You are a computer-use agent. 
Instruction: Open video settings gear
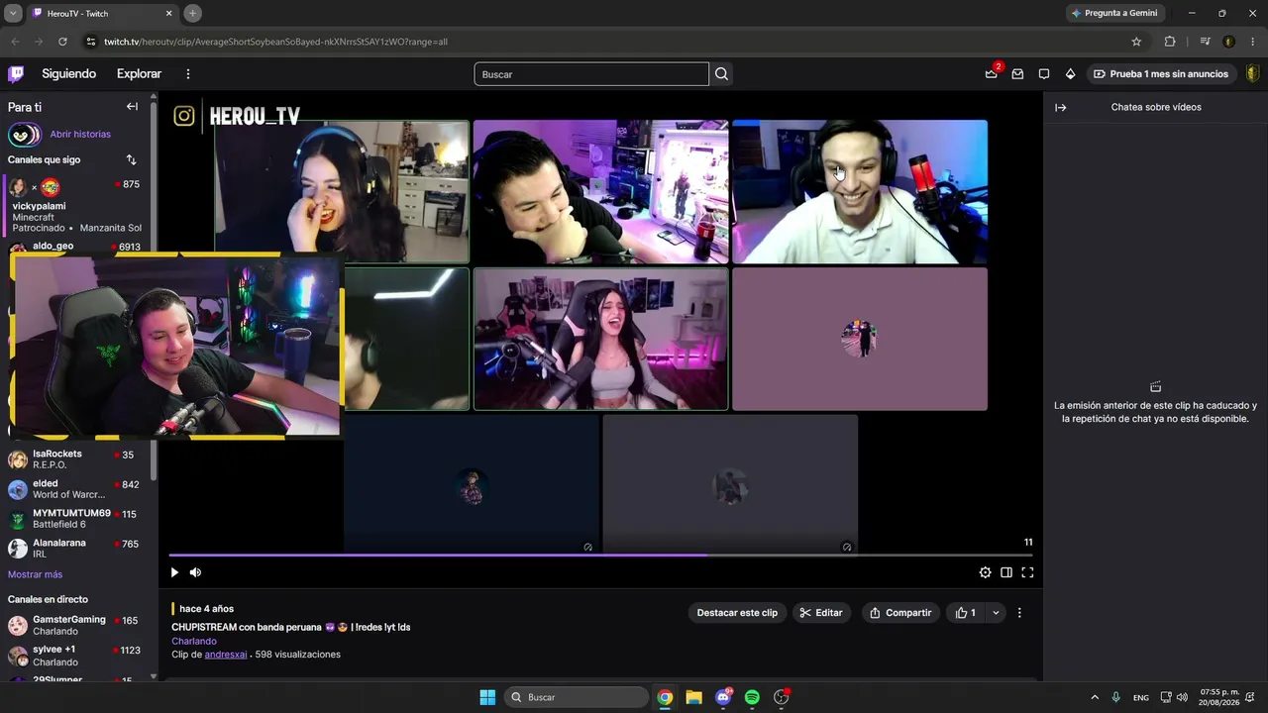(x=985, y=572)
